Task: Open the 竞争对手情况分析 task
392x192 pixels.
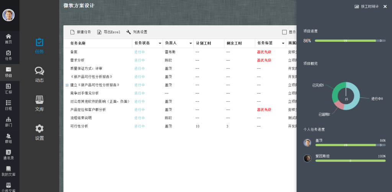Action: pos(85,93)
